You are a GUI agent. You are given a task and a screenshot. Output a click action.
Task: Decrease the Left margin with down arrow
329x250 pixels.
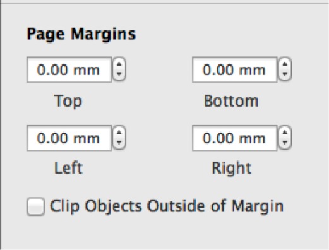[x=119, y=143]
